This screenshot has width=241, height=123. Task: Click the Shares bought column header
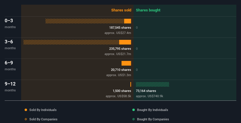[x=148, y=10]
